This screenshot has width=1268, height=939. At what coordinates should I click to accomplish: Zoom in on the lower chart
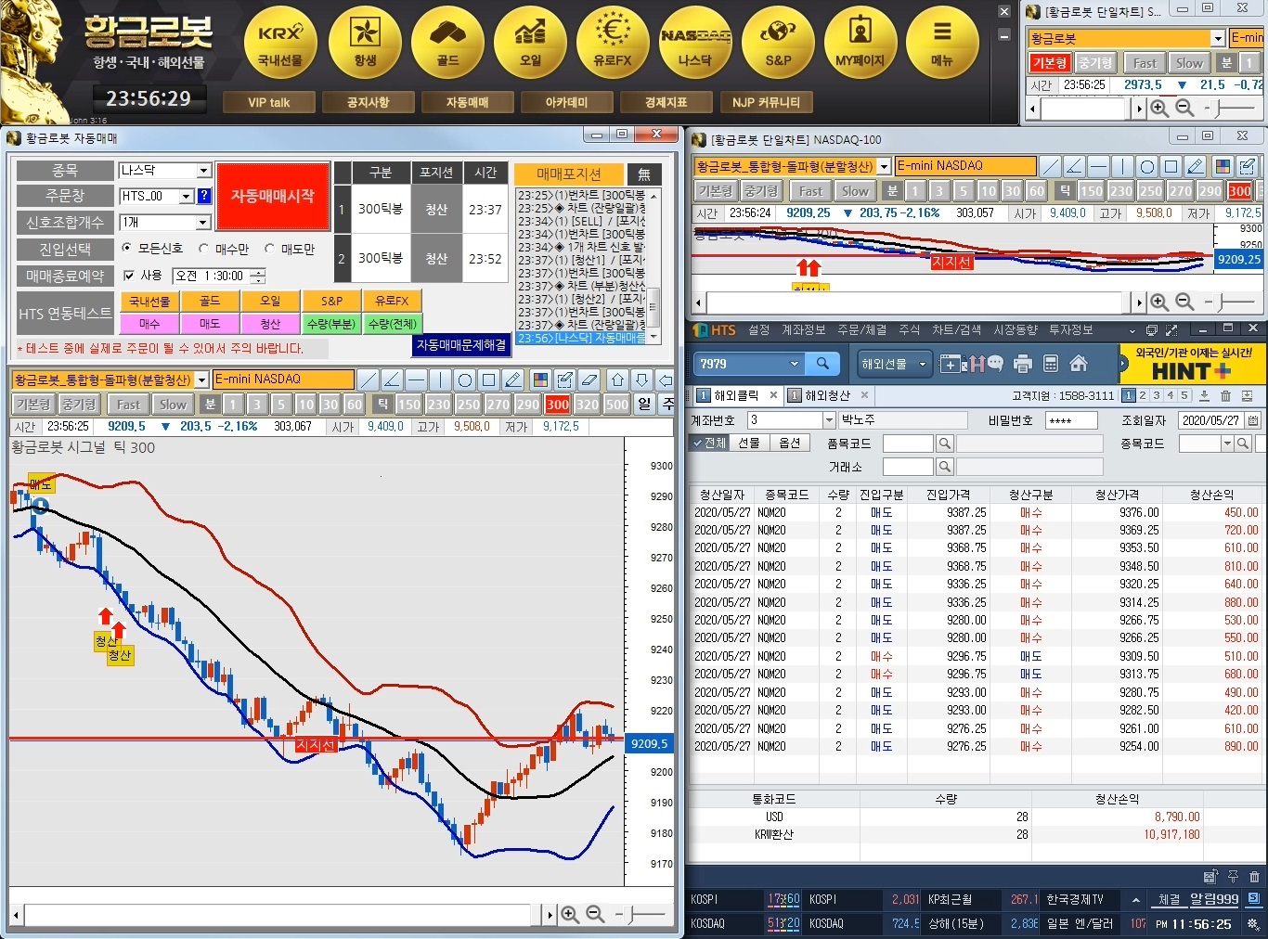(570, 915)
